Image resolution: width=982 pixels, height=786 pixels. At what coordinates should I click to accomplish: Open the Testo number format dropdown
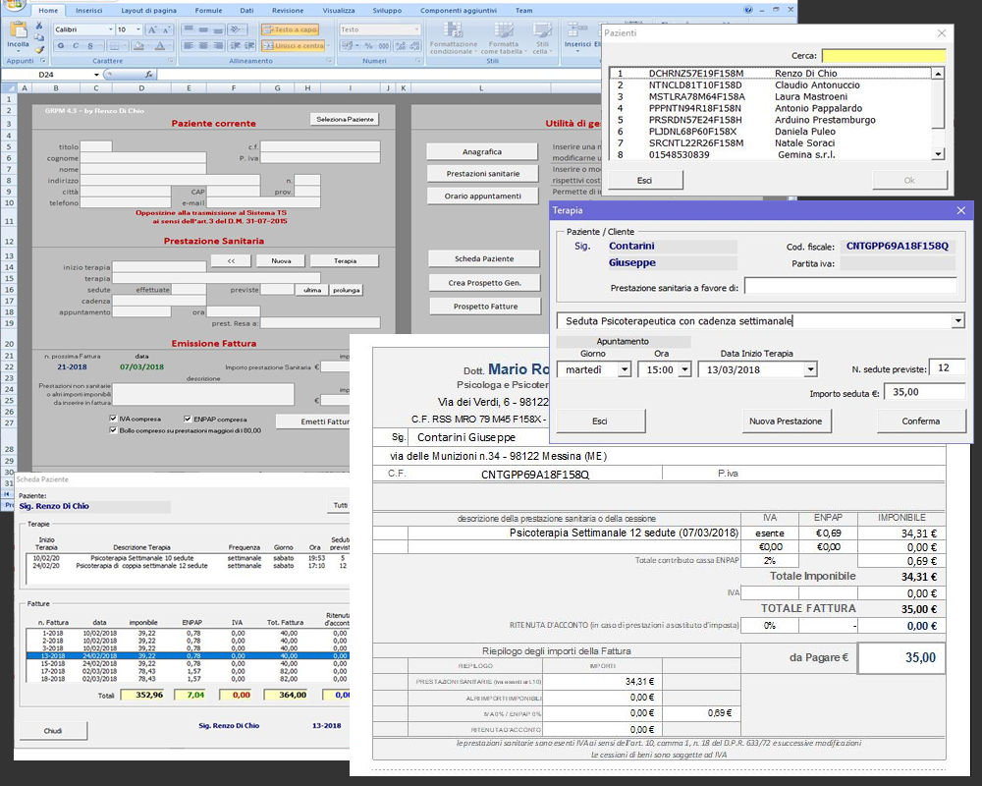[416, 29]
